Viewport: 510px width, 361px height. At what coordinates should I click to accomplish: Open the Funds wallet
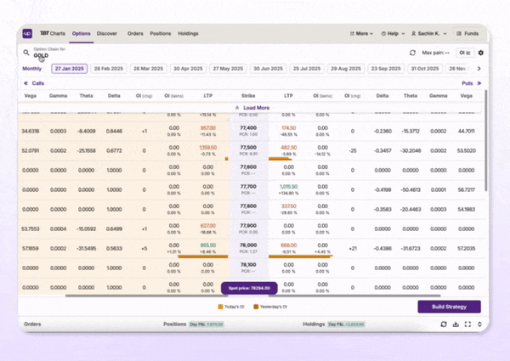coord(467,34)
